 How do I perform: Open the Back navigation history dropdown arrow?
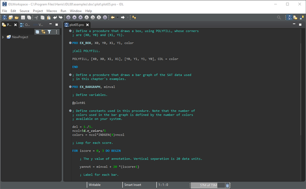click(x=118, y=18)
